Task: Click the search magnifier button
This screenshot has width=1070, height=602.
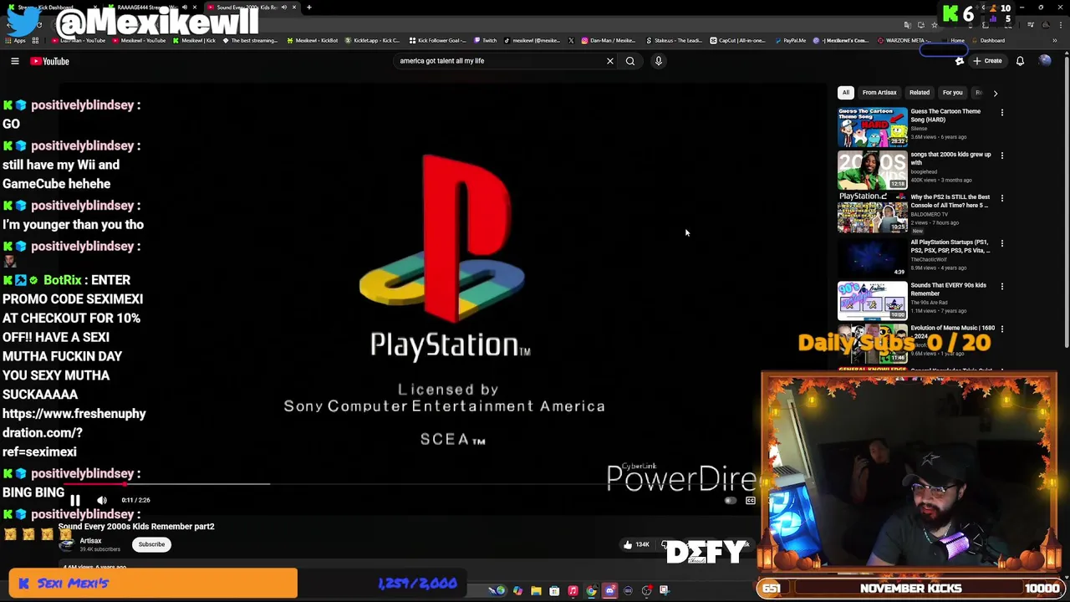Action: (630, 61)
